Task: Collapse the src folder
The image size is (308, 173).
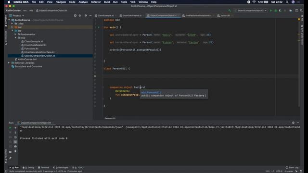Action: tap(13, 31)
